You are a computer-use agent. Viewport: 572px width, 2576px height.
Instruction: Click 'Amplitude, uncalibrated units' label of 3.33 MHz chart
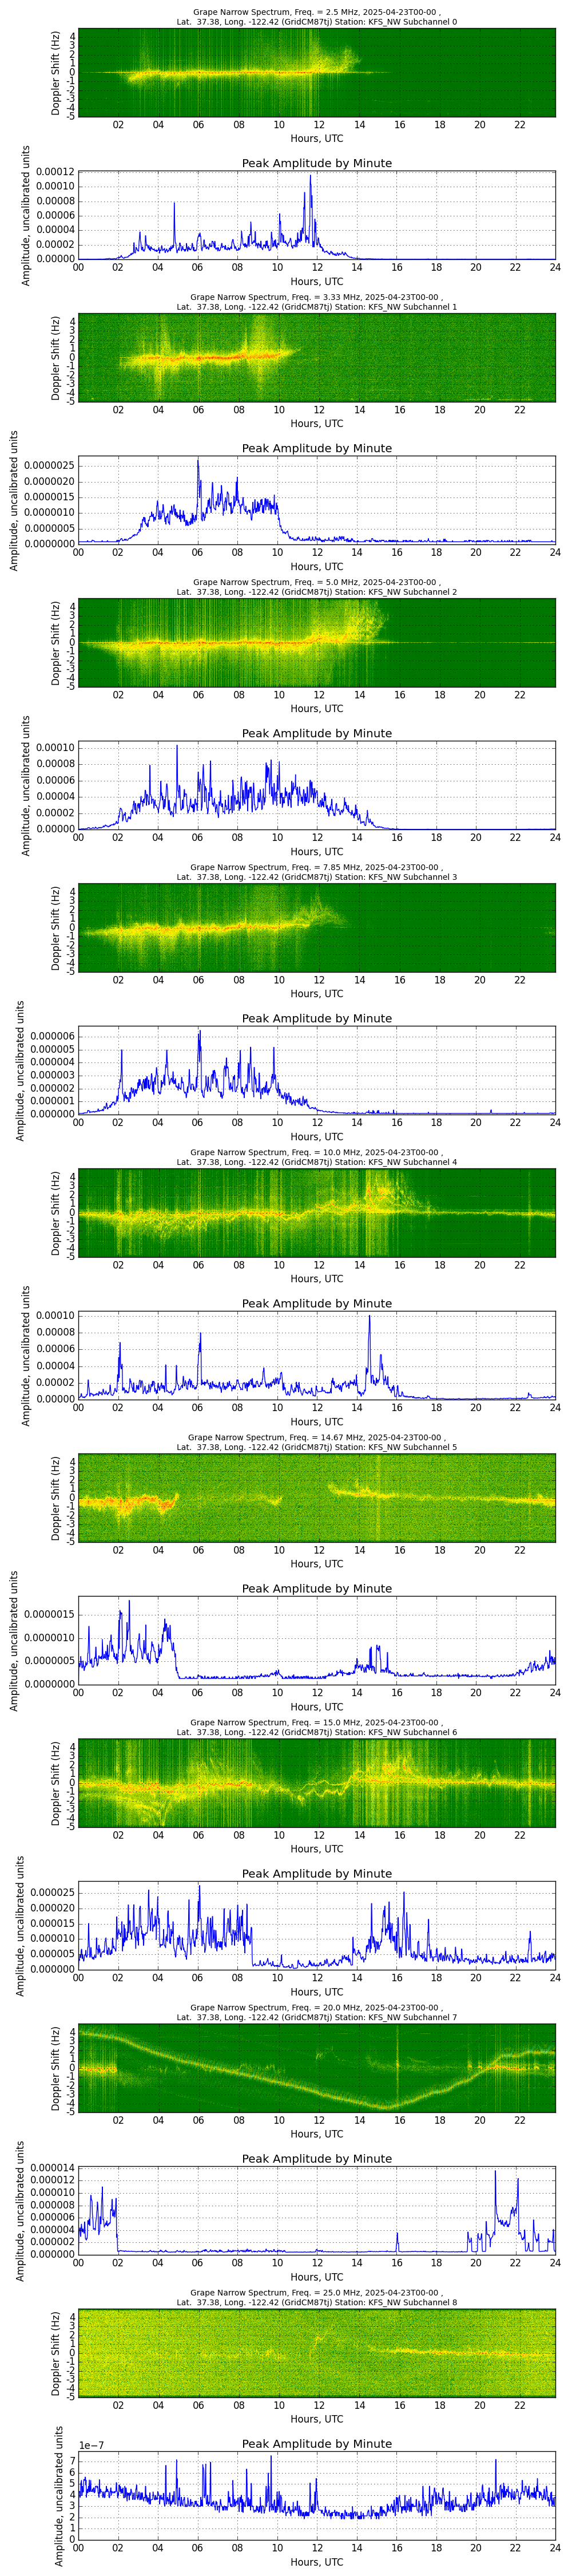14,500
